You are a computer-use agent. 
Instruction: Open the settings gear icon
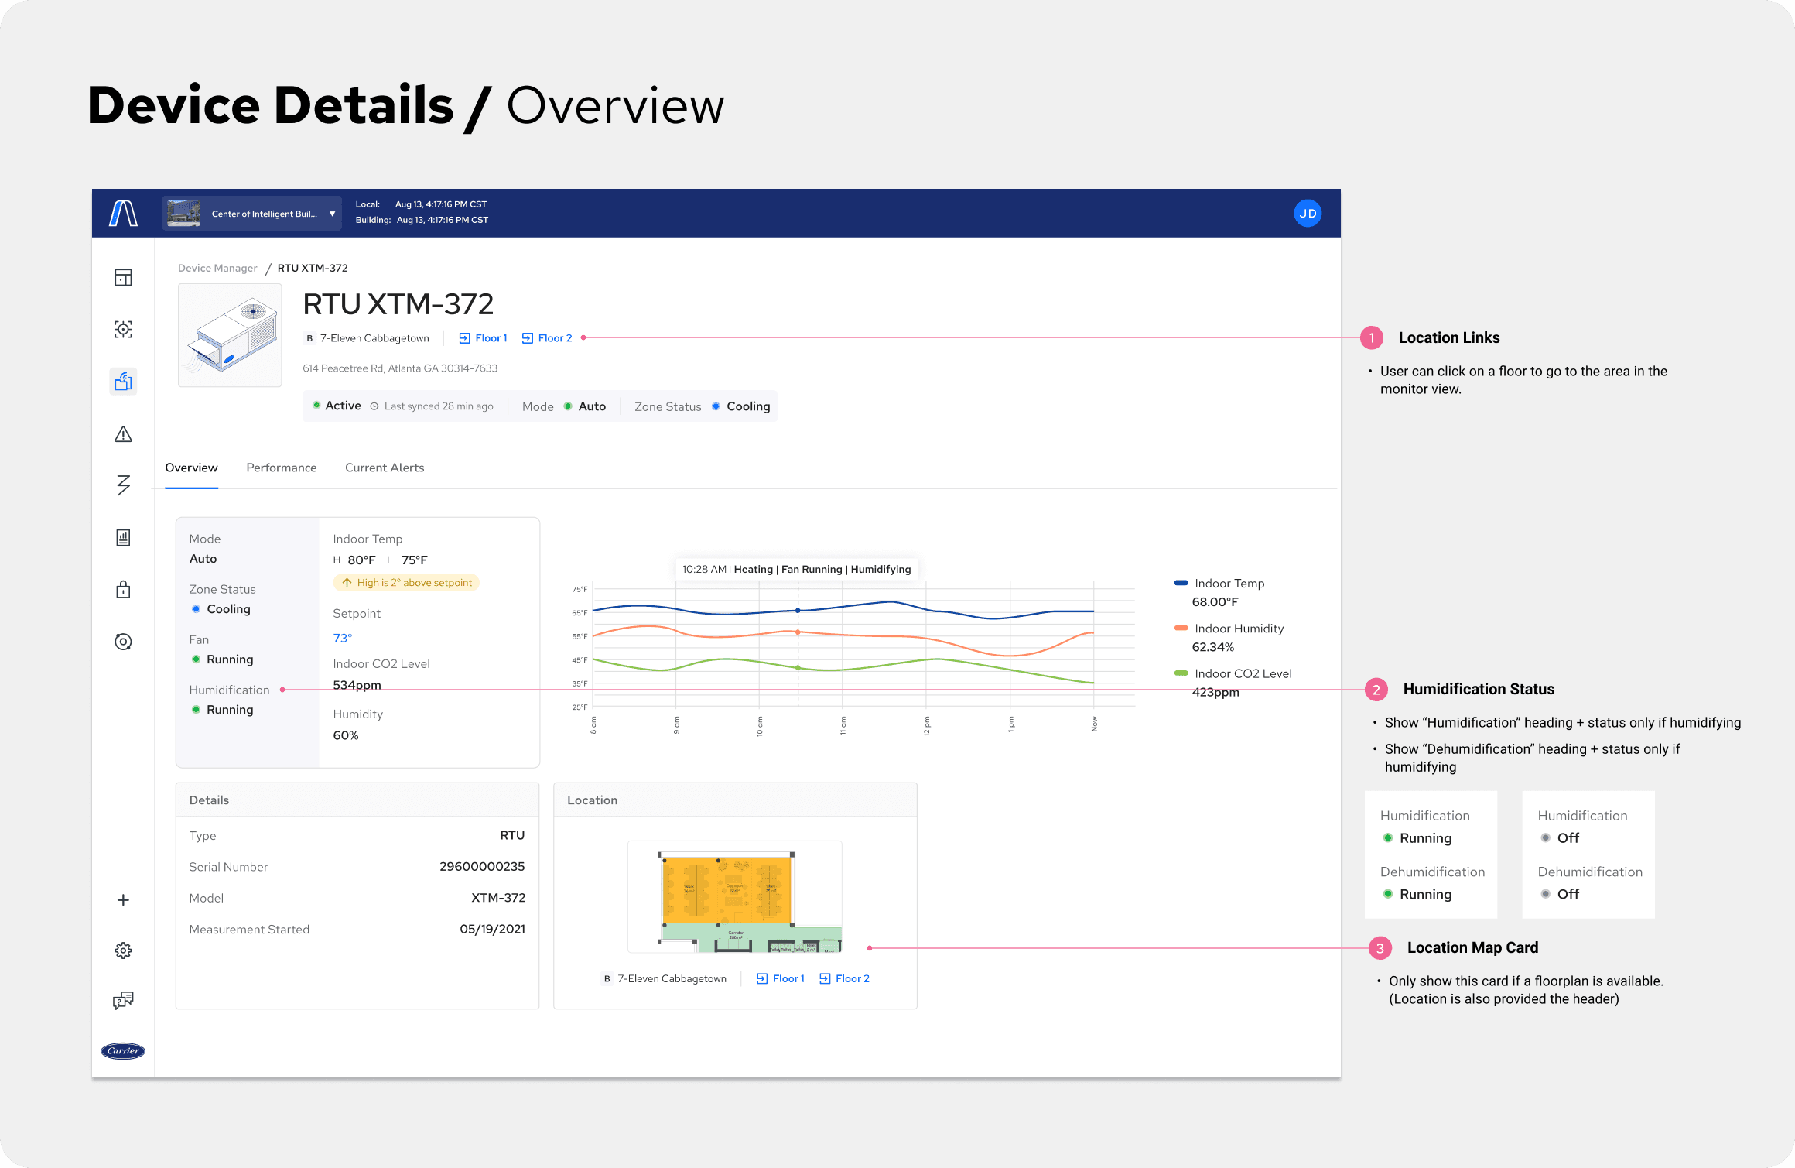(x=123, y=950)
